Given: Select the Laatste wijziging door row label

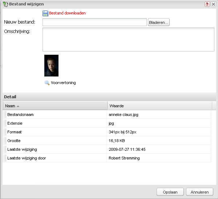Looking at the screenshot, I should click(27, 158).
